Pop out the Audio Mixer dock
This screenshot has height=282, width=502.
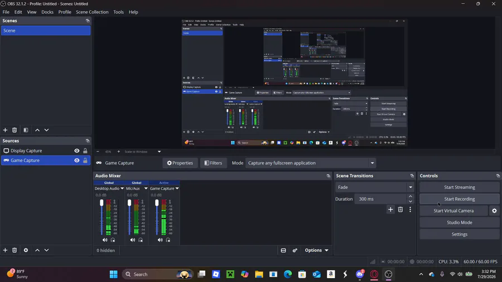pyautogui.click(x=328, y=176)
